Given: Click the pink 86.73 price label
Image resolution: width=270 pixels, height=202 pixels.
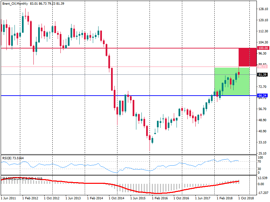Looking at the screenshot, I should [x=263, y=67].
